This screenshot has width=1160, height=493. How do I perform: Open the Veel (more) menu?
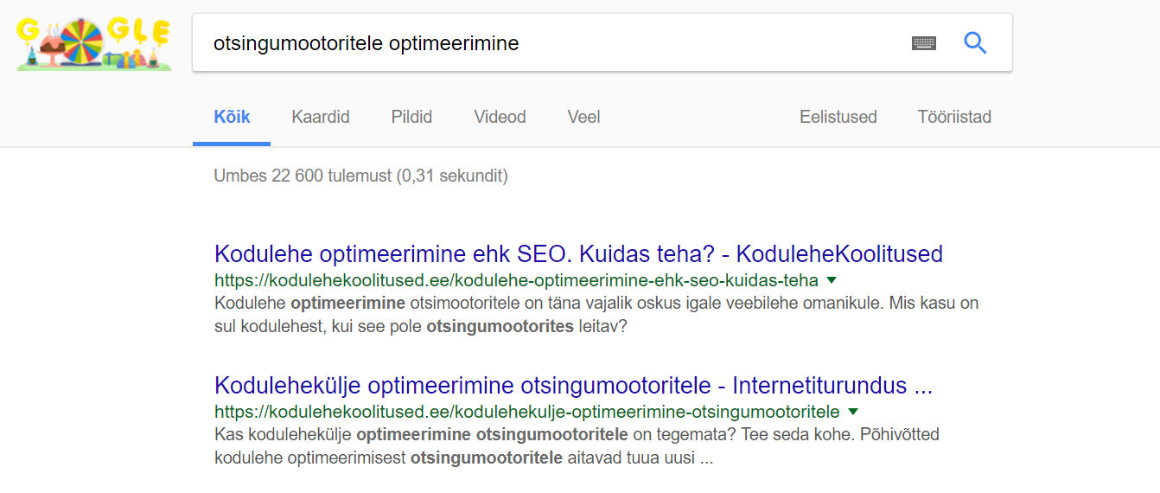coord(583,117)
